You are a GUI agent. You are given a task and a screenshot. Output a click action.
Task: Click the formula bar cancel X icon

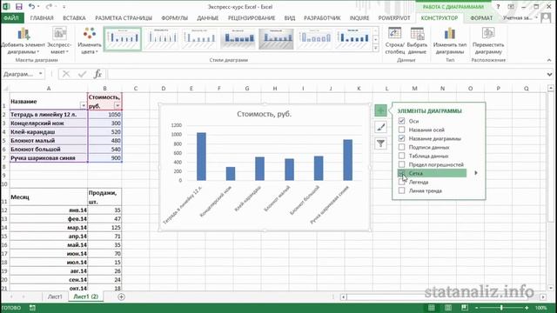tap(66, 74)
